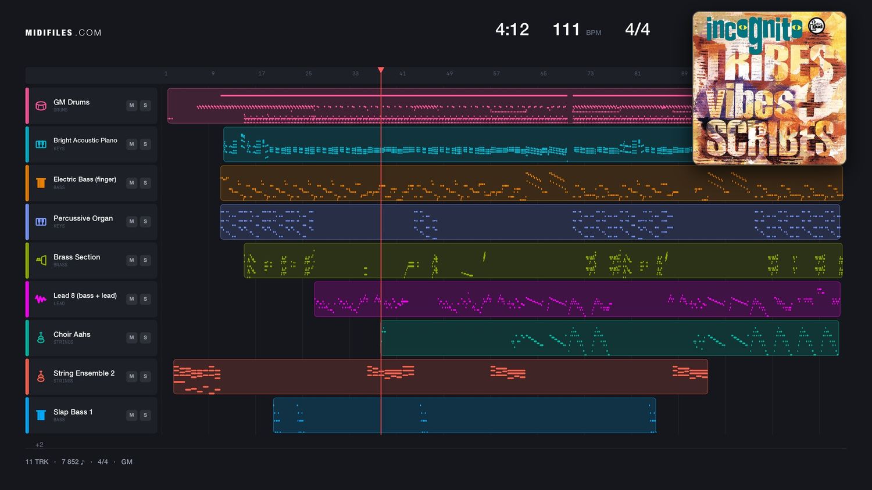The height and width of the screenshot is (490, 872).
Task: Mute the GM Drums track
Action: (x=131, y=105)
